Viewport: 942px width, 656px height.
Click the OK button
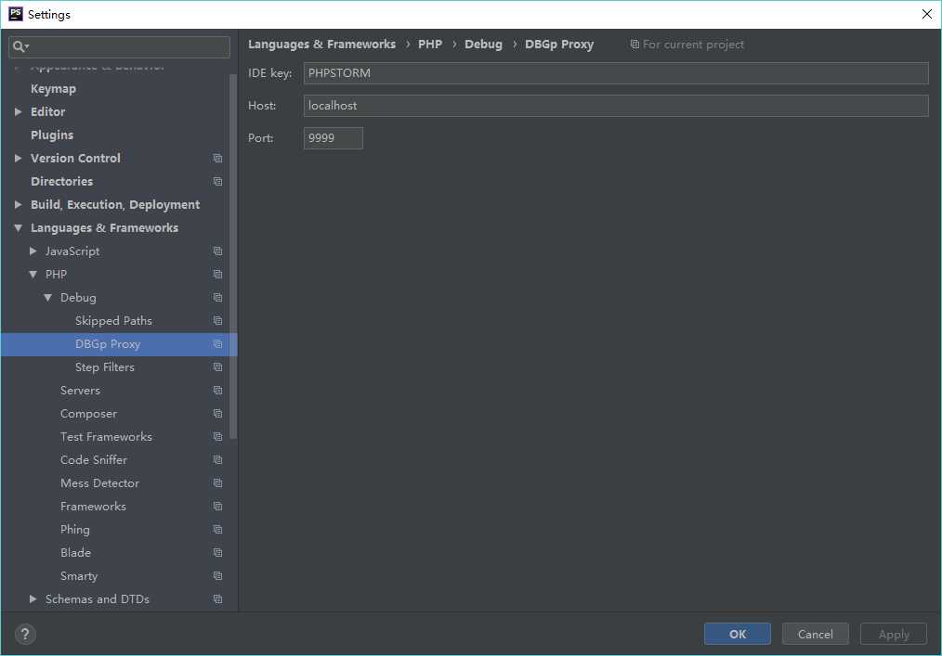point(737,634)
